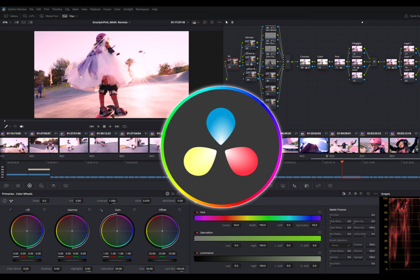Open the Fairlight menu
The image size is (420, 280).
coord(128,9)
